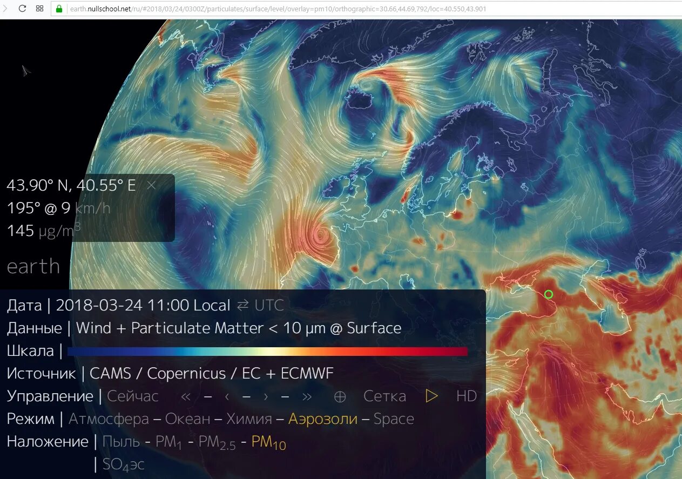Open the browser tab grid icon
The image size is (682, 479).
point(39,8)
